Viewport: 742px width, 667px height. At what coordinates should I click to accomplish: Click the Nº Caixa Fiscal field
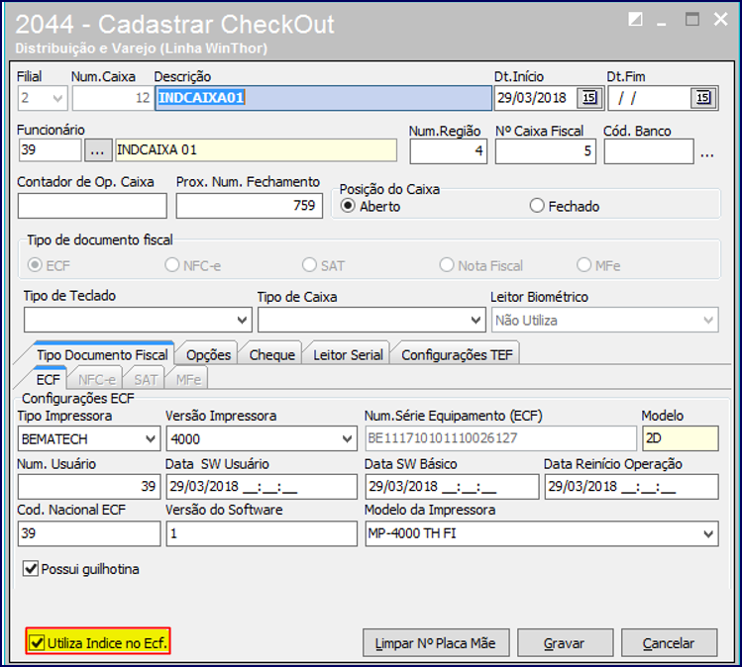(x=546, y=151)
